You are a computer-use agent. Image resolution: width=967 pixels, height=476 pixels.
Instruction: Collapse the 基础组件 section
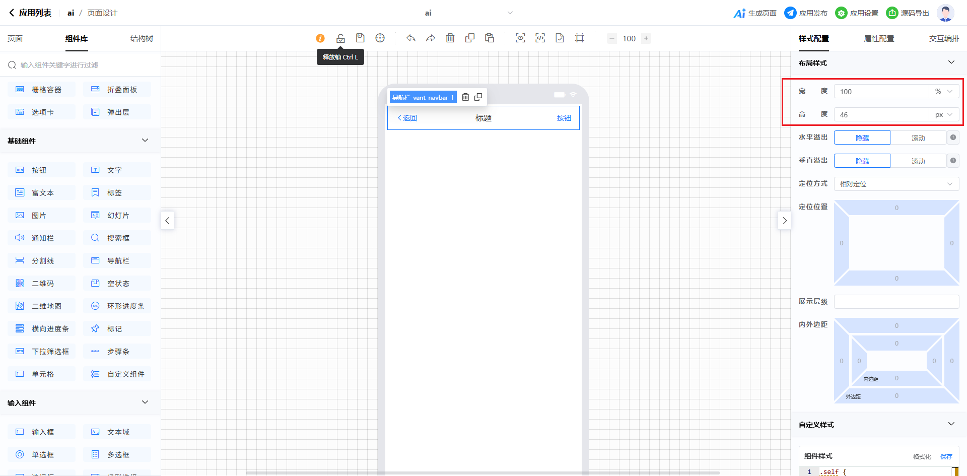point(145,141)
